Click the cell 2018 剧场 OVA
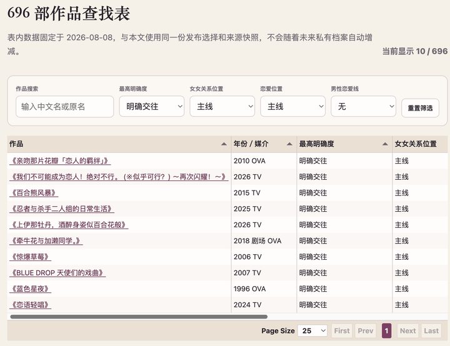Viewport: 450px width, 346px height. (x=264, y=241)
